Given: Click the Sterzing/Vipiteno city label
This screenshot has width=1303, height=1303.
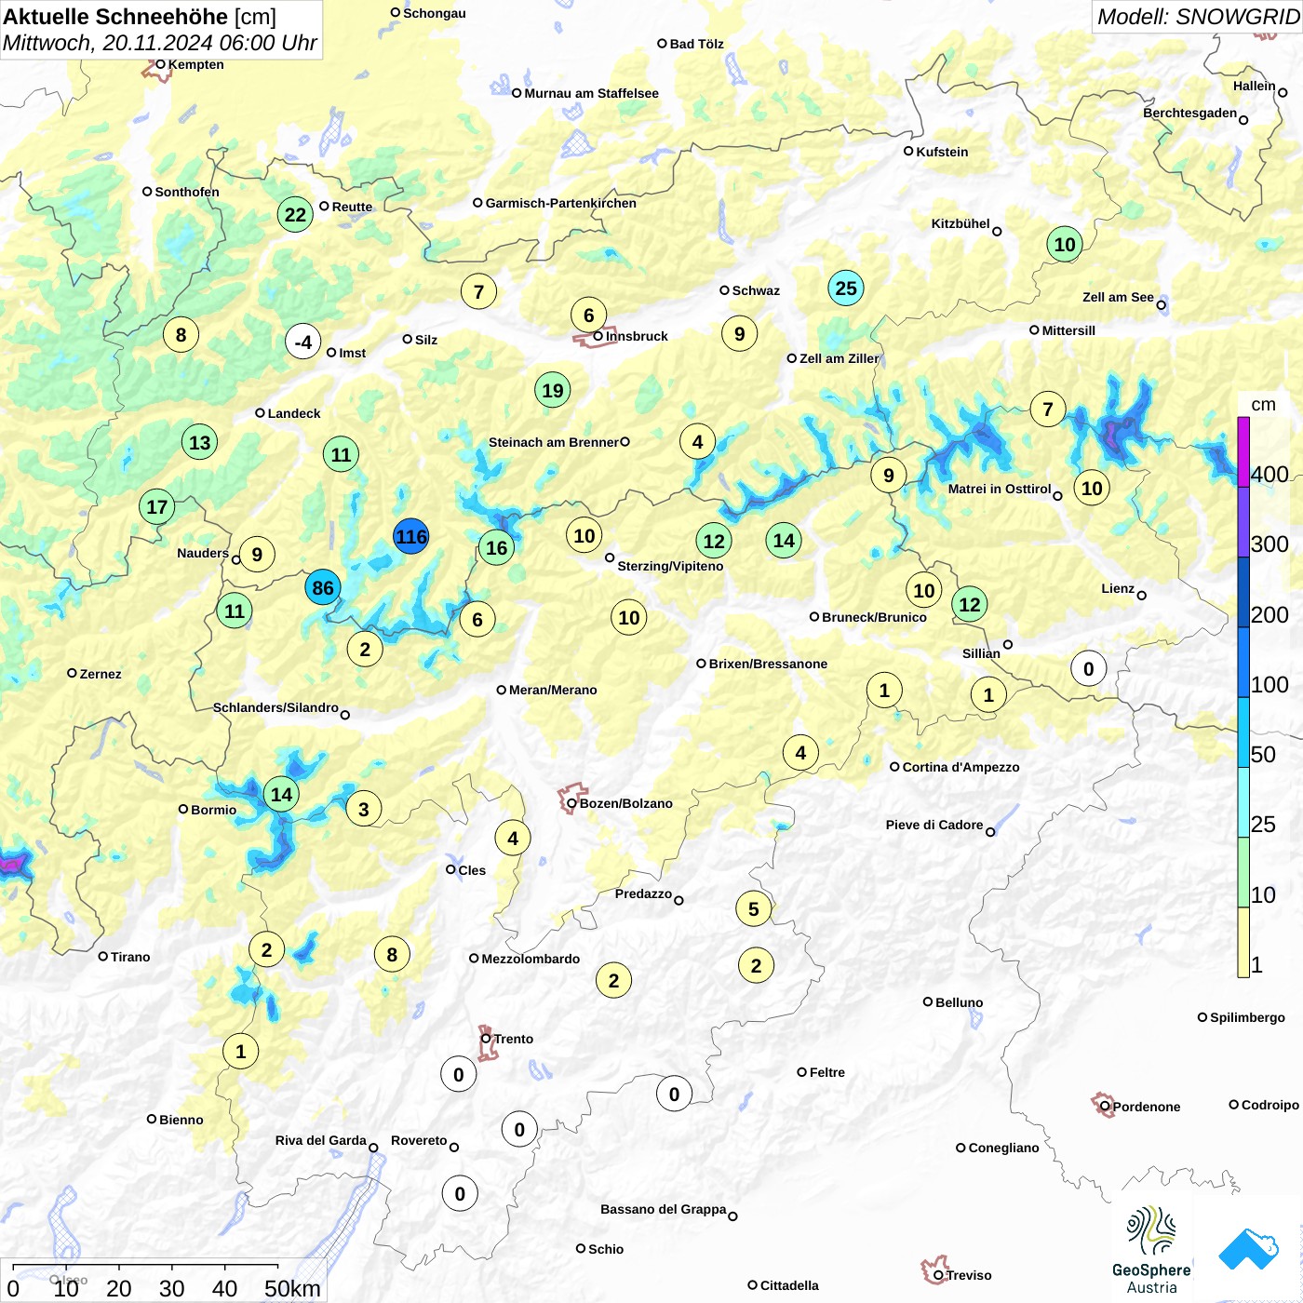Looking at the screenshot, I should click(x=670, y=566).
